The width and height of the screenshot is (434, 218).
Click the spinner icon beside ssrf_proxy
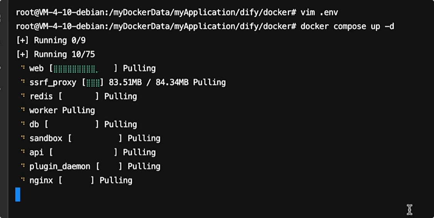tap(23, 82)
